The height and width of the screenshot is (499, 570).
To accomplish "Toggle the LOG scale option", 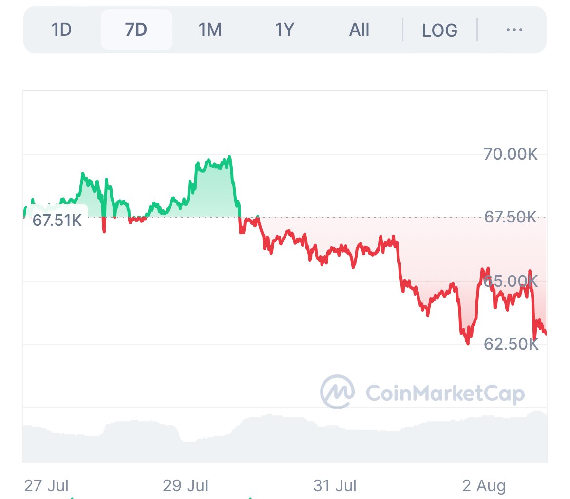I will (439, 31).
